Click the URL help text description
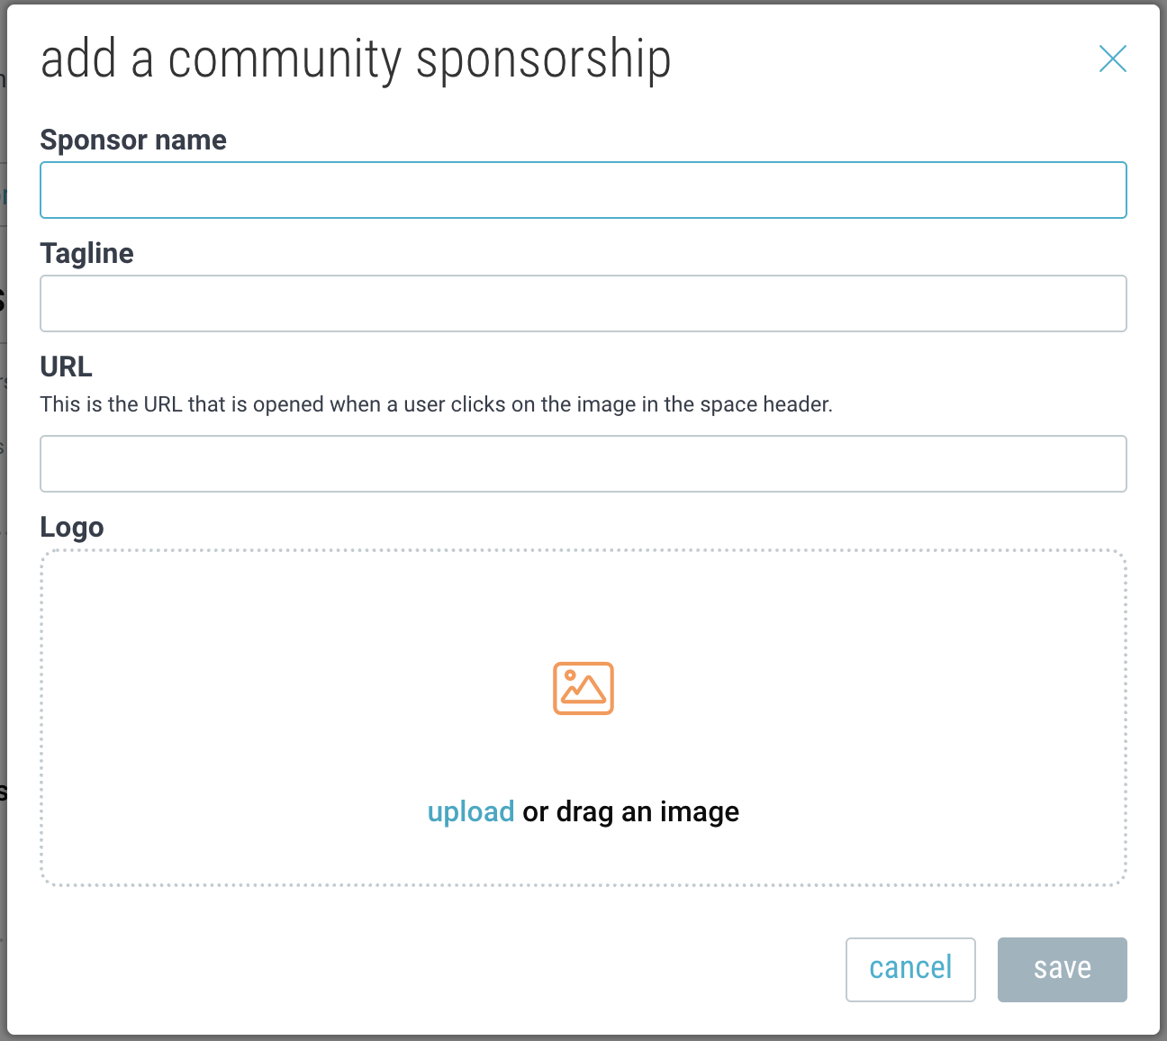Viewport: 1167px width, 1041px height. coord(436,404)
